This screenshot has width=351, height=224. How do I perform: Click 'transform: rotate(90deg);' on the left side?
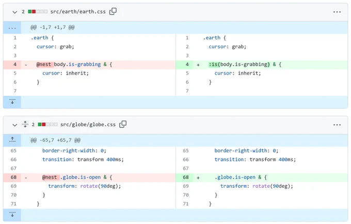[x=84, y=186]
